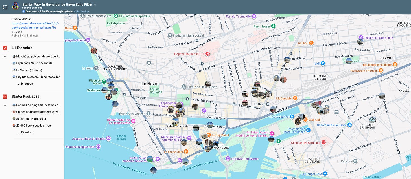Screen dimensions: 411x179
Task: Select 'Super spot Hamburger' list item
Action: [x=29, y=119]
